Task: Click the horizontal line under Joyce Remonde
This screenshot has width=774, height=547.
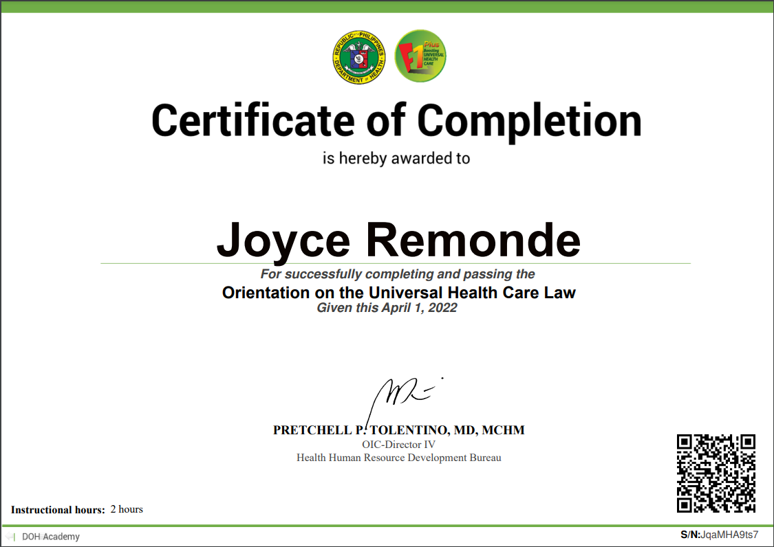Action: tap(398, 262)
